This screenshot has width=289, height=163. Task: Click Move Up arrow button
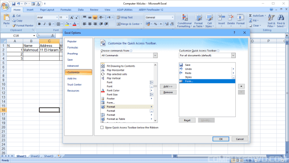pyautogui.click(x=241, y=86)
